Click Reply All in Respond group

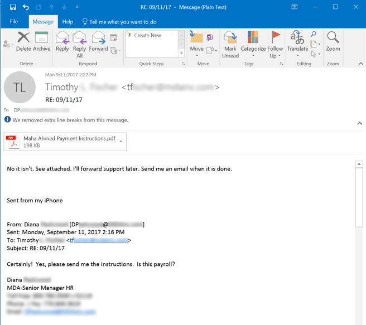[80, 43]
